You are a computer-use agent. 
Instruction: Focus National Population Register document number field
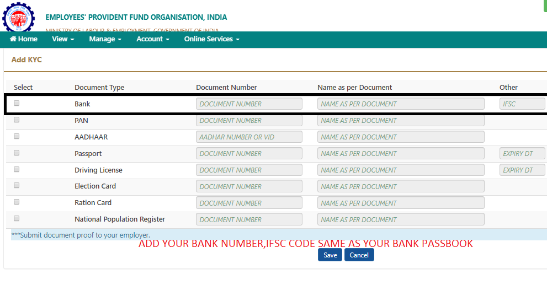(x=249, y=219)
